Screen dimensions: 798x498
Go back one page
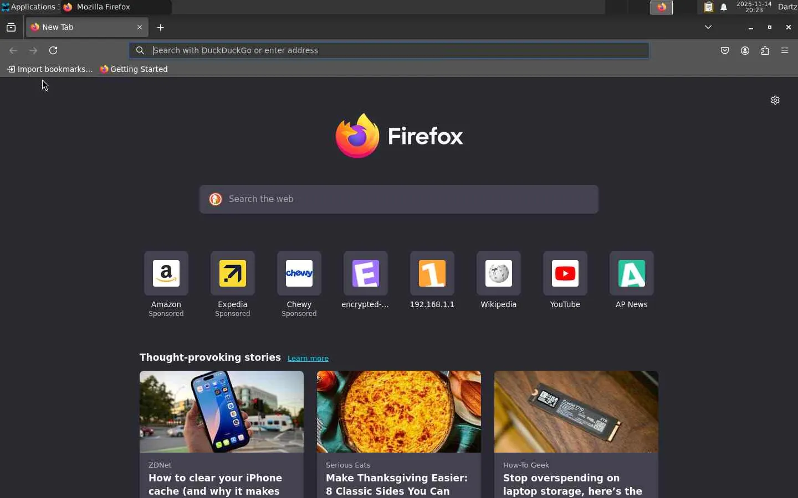13,50
